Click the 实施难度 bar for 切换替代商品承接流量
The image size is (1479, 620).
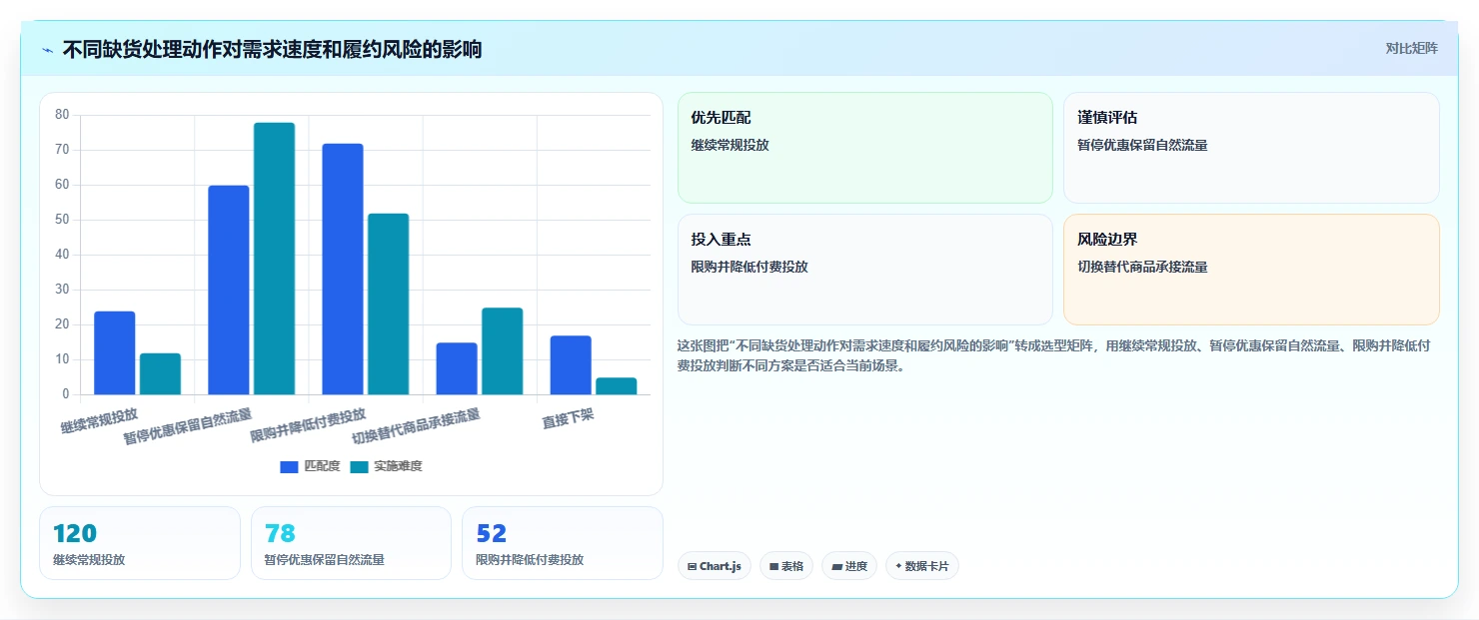502,351
